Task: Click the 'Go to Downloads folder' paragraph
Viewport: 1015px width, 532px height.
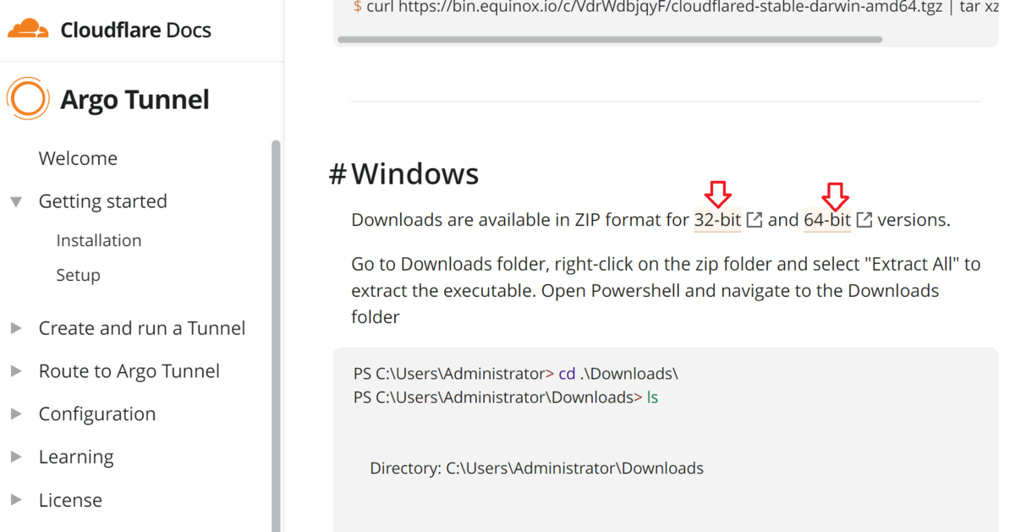Action: (666, 290)
